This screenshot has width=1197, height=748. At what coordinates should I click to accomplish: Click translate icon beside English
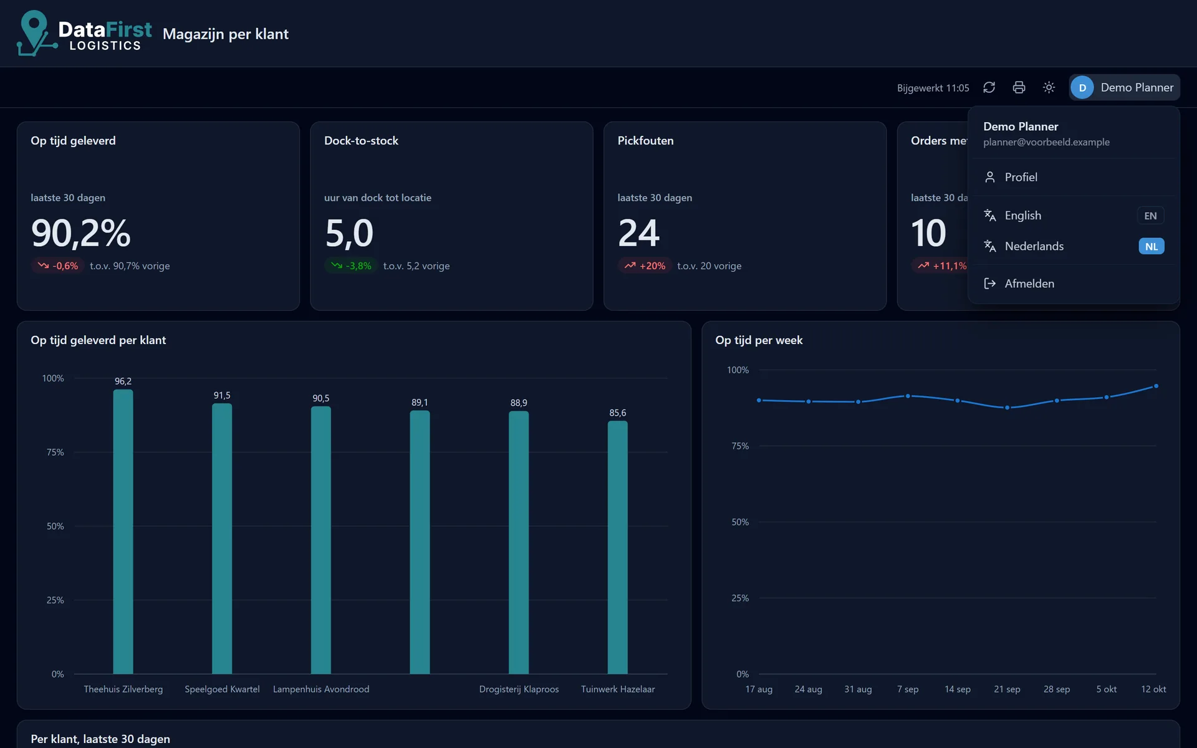[989, 215]
